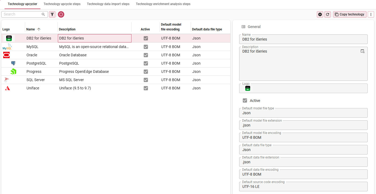This screenshot has width=376, height=194.
Task: Click the MySQL logo in the grid
Action: tap(7, 47)
